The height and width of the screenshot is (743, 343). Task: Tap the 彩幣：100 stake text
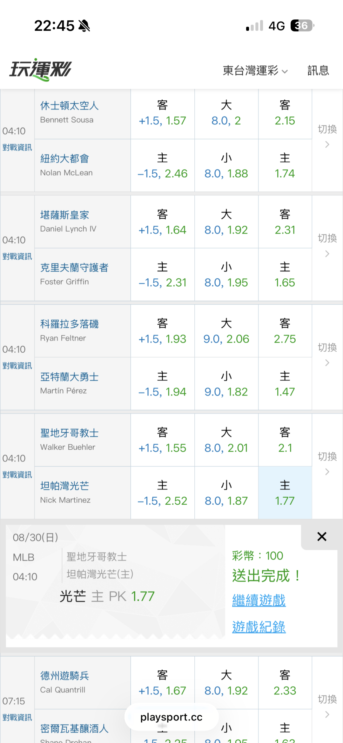point(258,556)
